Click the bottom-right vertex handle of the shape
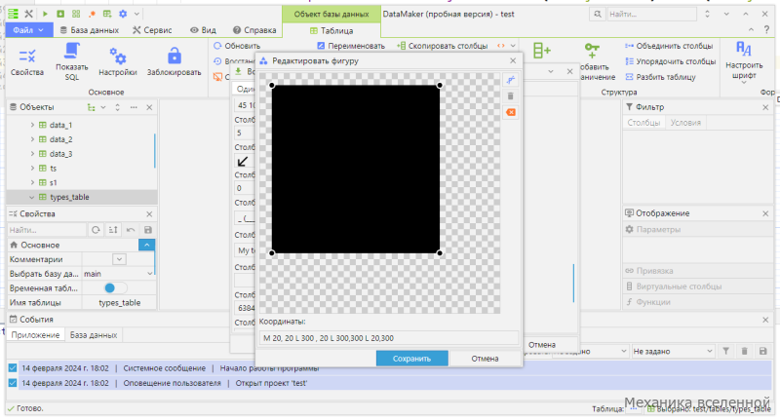Image resolution: width=780 pixels, height=420 pixels. pos(440,253)
